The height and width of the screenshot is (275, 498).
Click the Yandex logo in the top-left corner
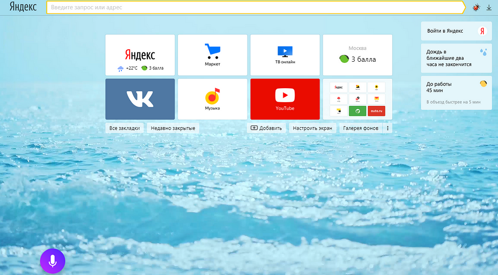23,7
